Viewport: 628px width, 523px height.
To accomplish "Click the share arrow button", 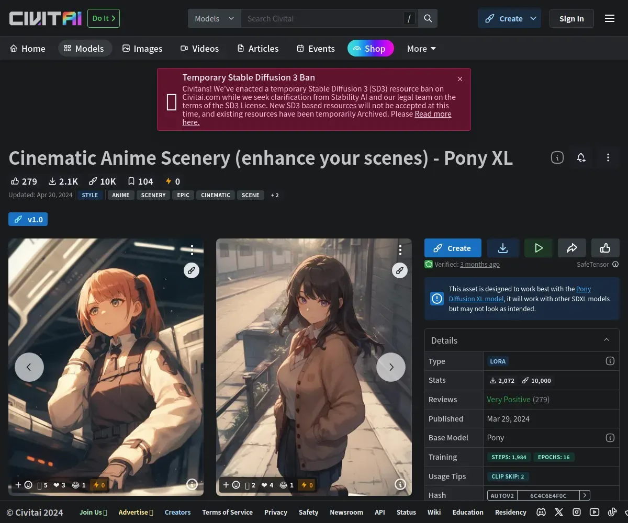I will [572, 248].
